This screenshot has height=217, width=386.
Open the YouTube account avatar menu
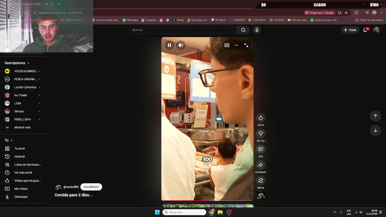pos(376,30)
